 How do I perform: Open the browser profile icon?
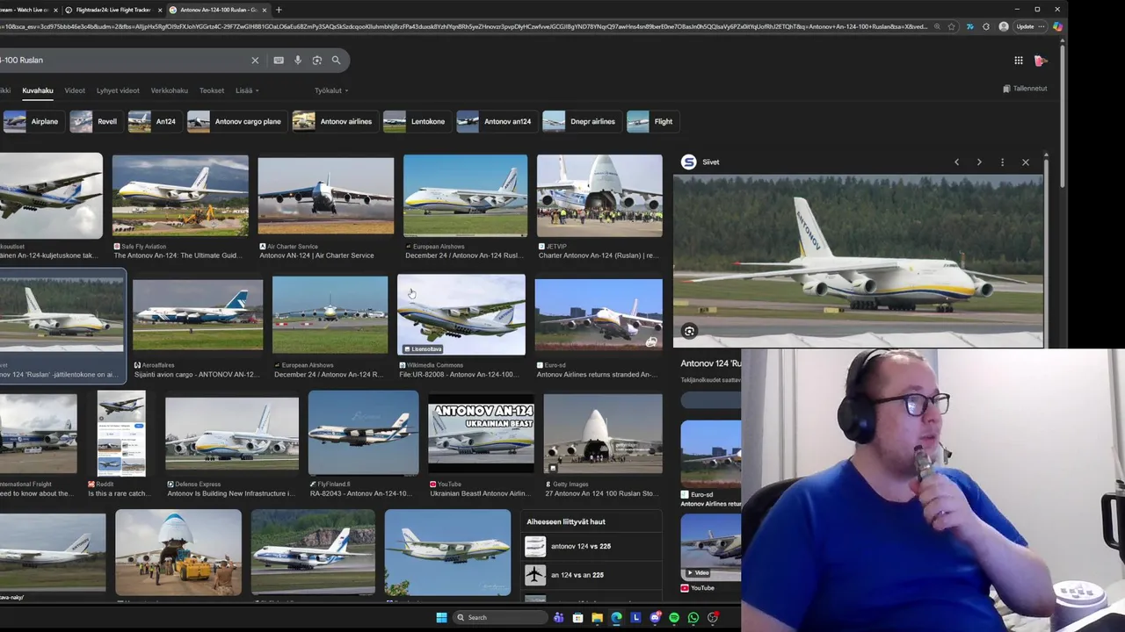(1004, 27)
